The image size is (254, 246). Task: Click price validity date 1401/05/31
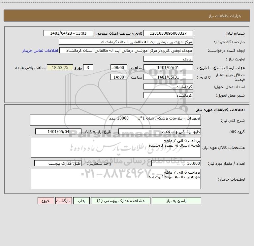click(168, 77)
